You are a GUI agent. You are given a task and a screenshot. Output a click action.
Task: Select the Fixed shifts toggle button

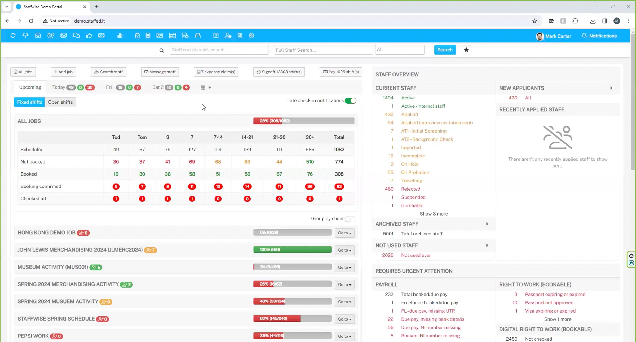[x=29, y=102]
